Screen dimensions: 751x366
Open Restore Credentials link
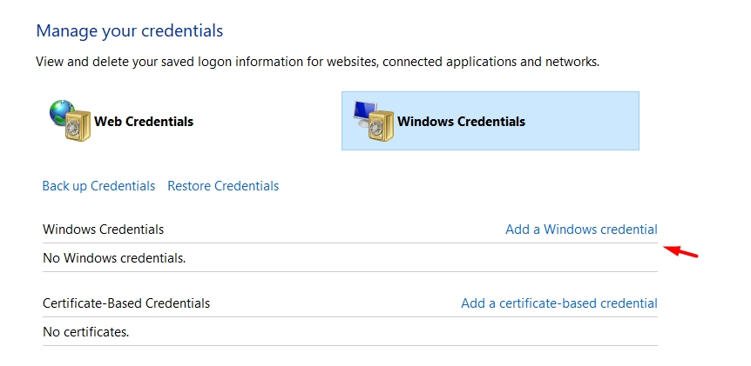pyautogui.click(x=223, y=186)
